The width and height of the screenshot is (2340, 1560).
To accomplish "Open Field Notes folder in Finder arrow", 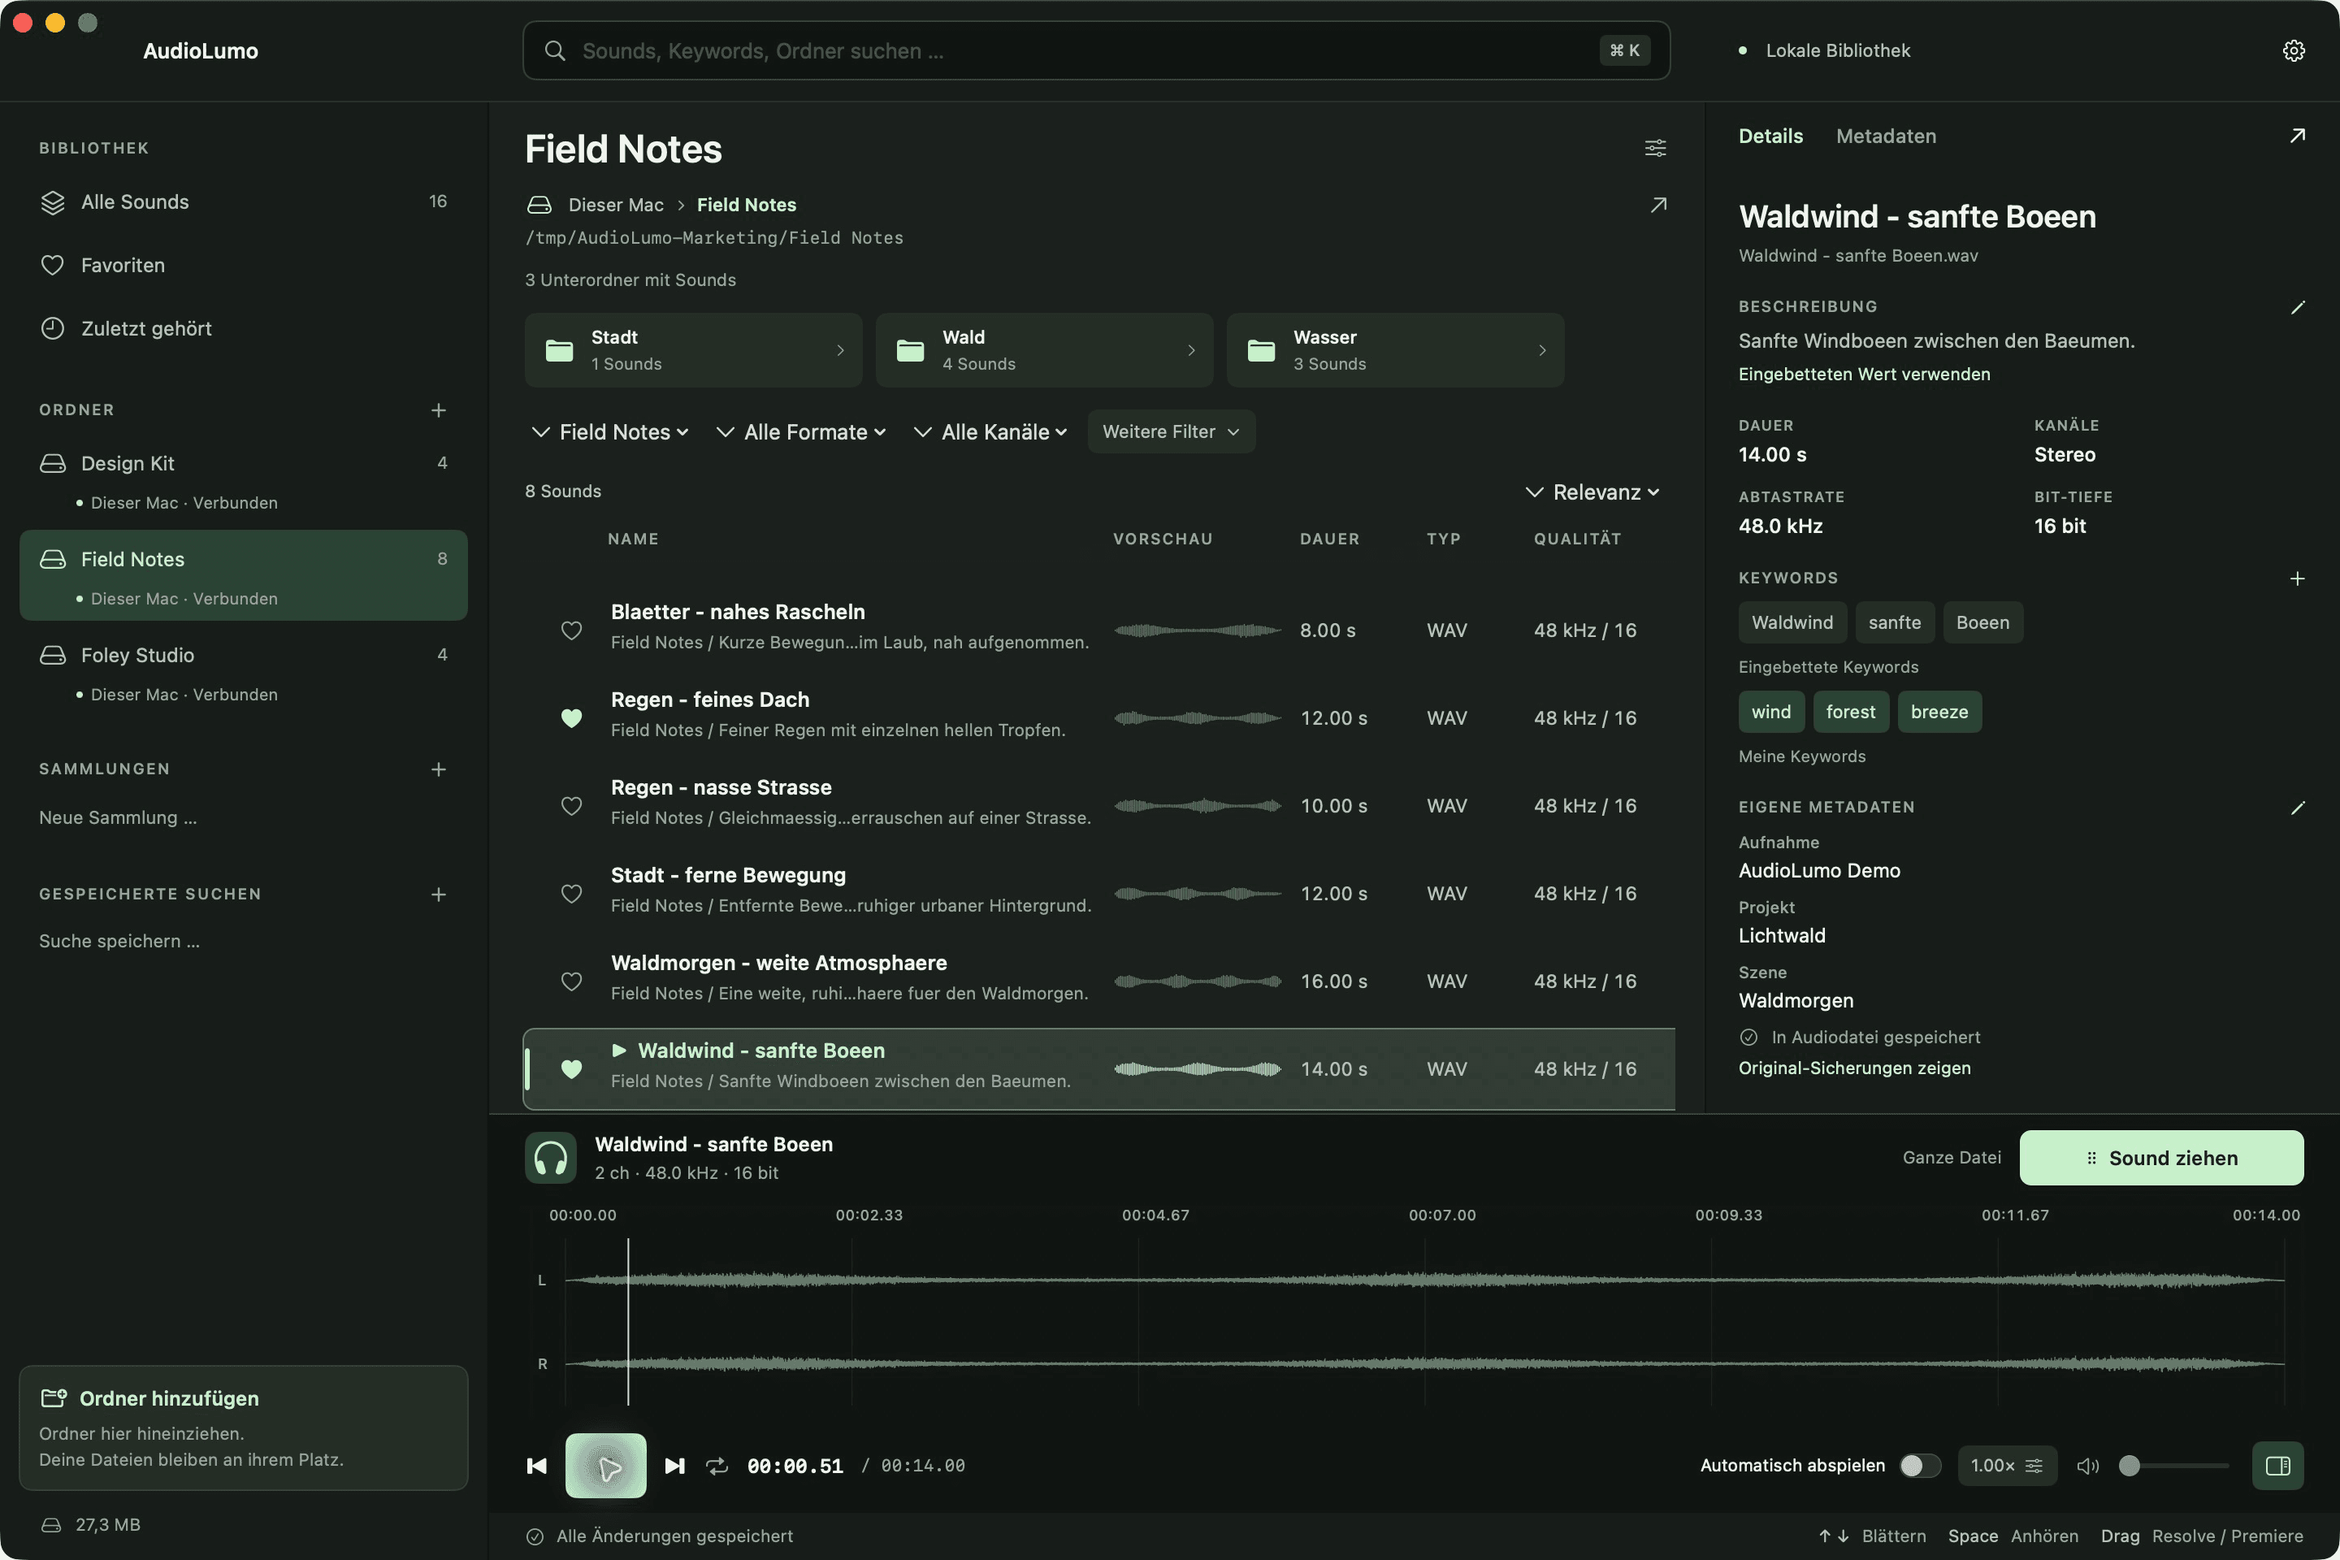I will coord(1657,205).
